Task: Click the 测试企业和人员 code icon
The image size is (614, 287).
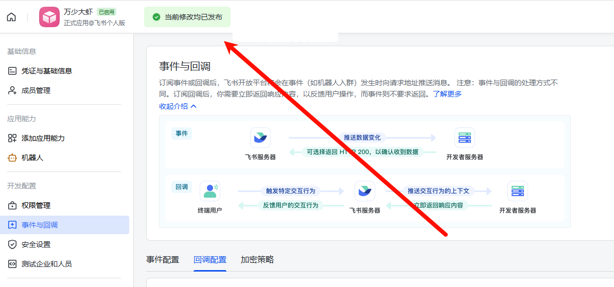Action: click(x=12, y=264)
